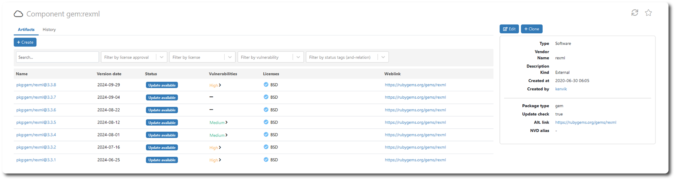This screenshot has width=675, height=180.
Task: Open the Filter by license dropdown
Action: 229,57
